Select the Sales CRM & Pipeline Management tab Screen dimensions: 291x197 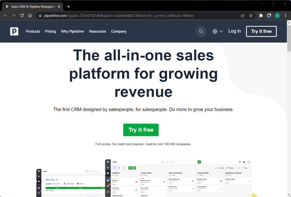pos(33,7)
